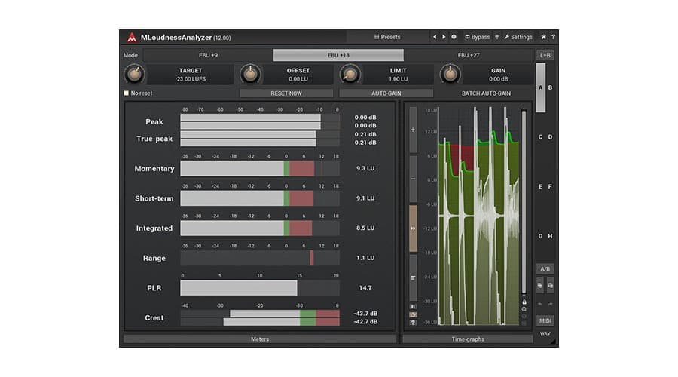This screenshot has height=377, width=678.
Task: Select preset slot E
Action: coord(540,186)
